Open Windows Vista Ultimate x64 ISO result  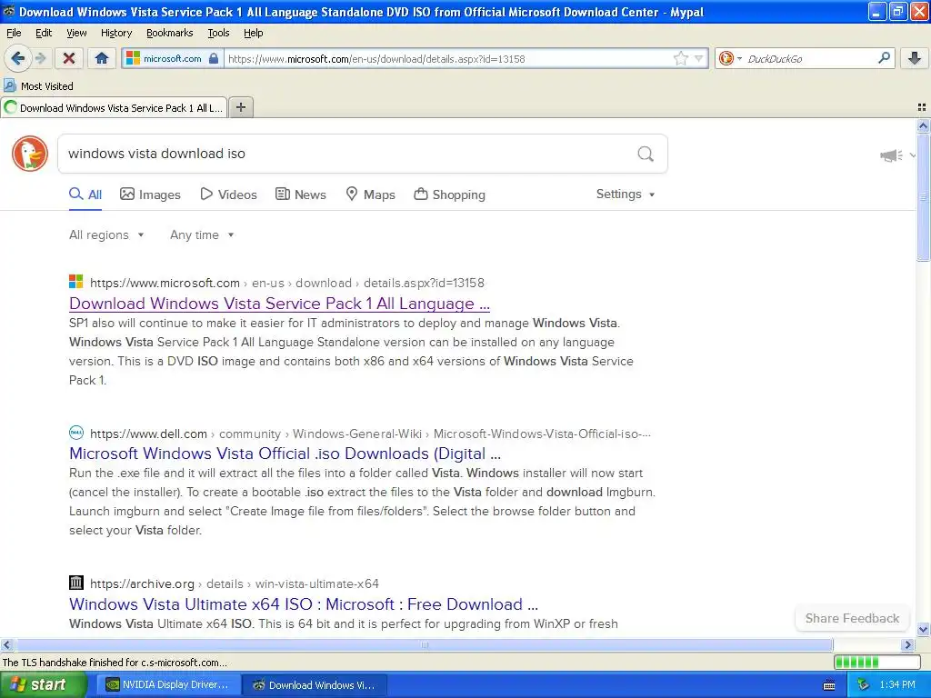pyautogui.click(x=304, y=604)
